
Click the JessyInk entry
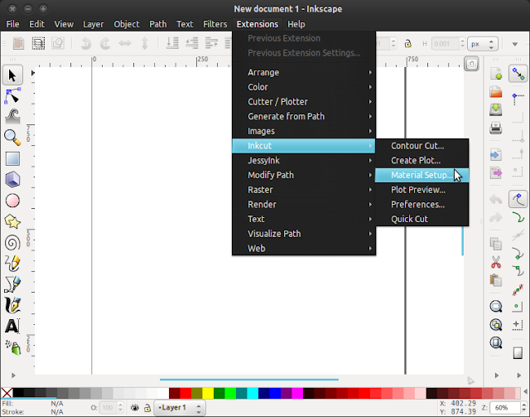click(304, 161)
